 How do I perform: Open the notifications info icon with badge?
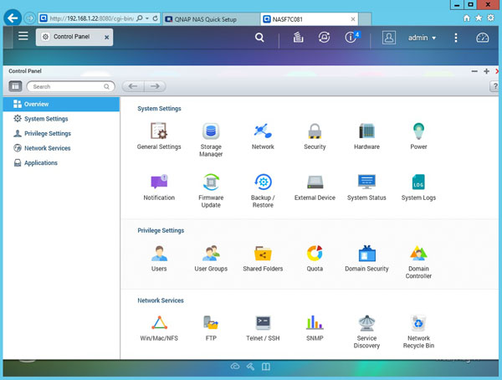(351, 38)
